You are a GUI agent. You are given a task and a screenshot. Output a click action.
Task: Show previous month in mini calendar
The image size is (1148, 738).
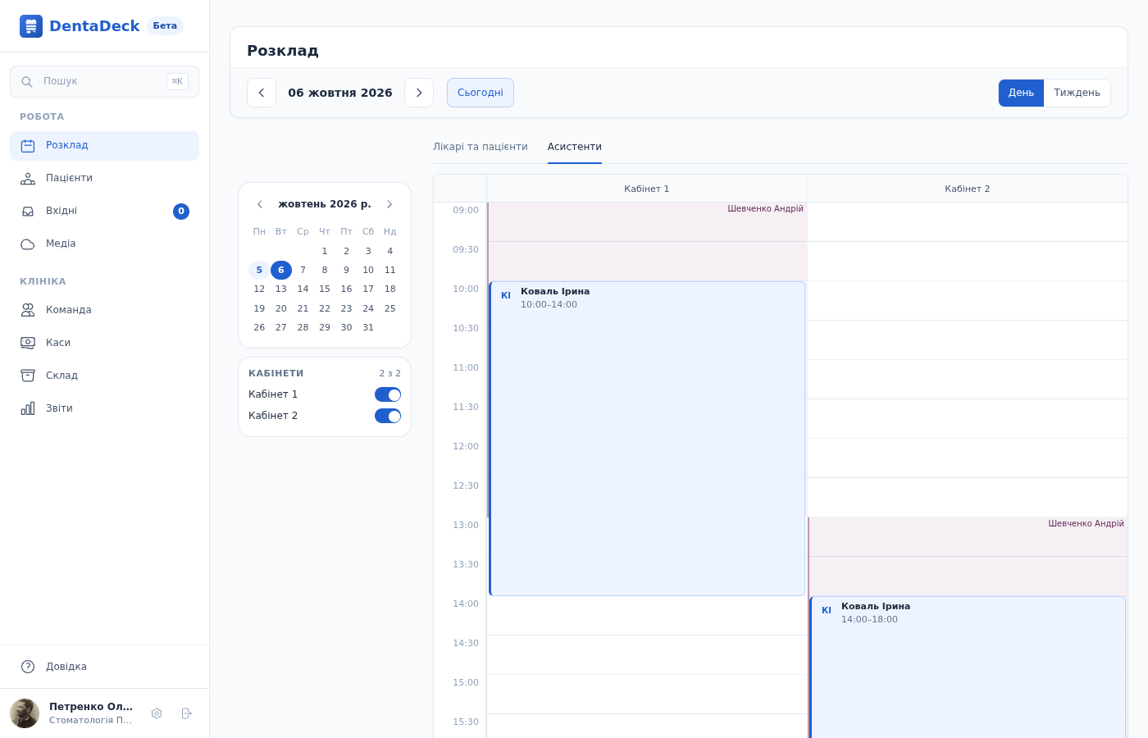[260, 204]
